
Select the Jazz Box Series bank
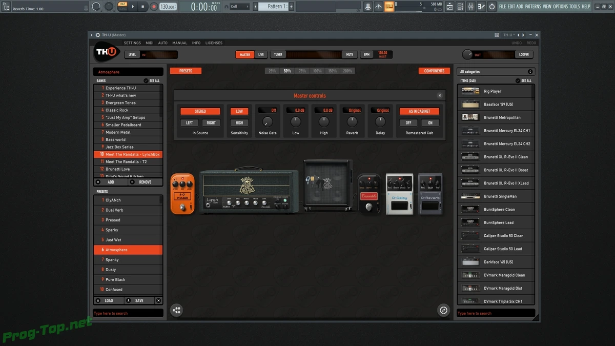tap(128, 147)
